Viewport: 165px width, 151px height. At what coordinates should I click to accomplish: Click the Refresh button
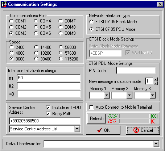96,118
